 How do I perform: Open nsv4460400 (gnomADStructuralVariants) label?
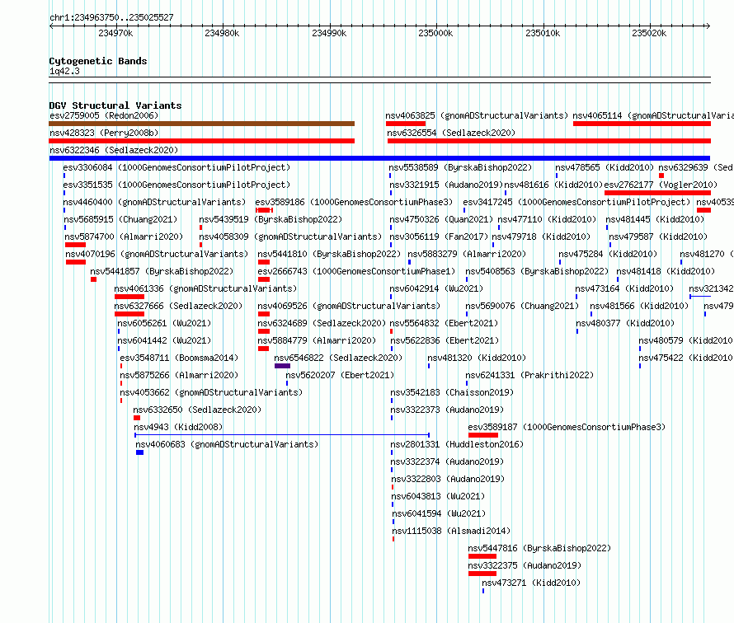click(154, 202)
